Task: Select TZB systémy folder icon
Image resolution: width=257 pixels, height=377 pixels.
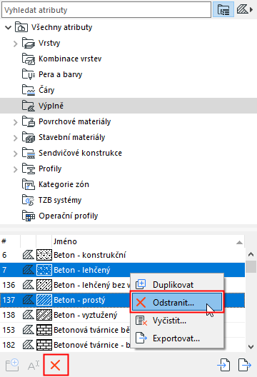Action: (29, 200)
